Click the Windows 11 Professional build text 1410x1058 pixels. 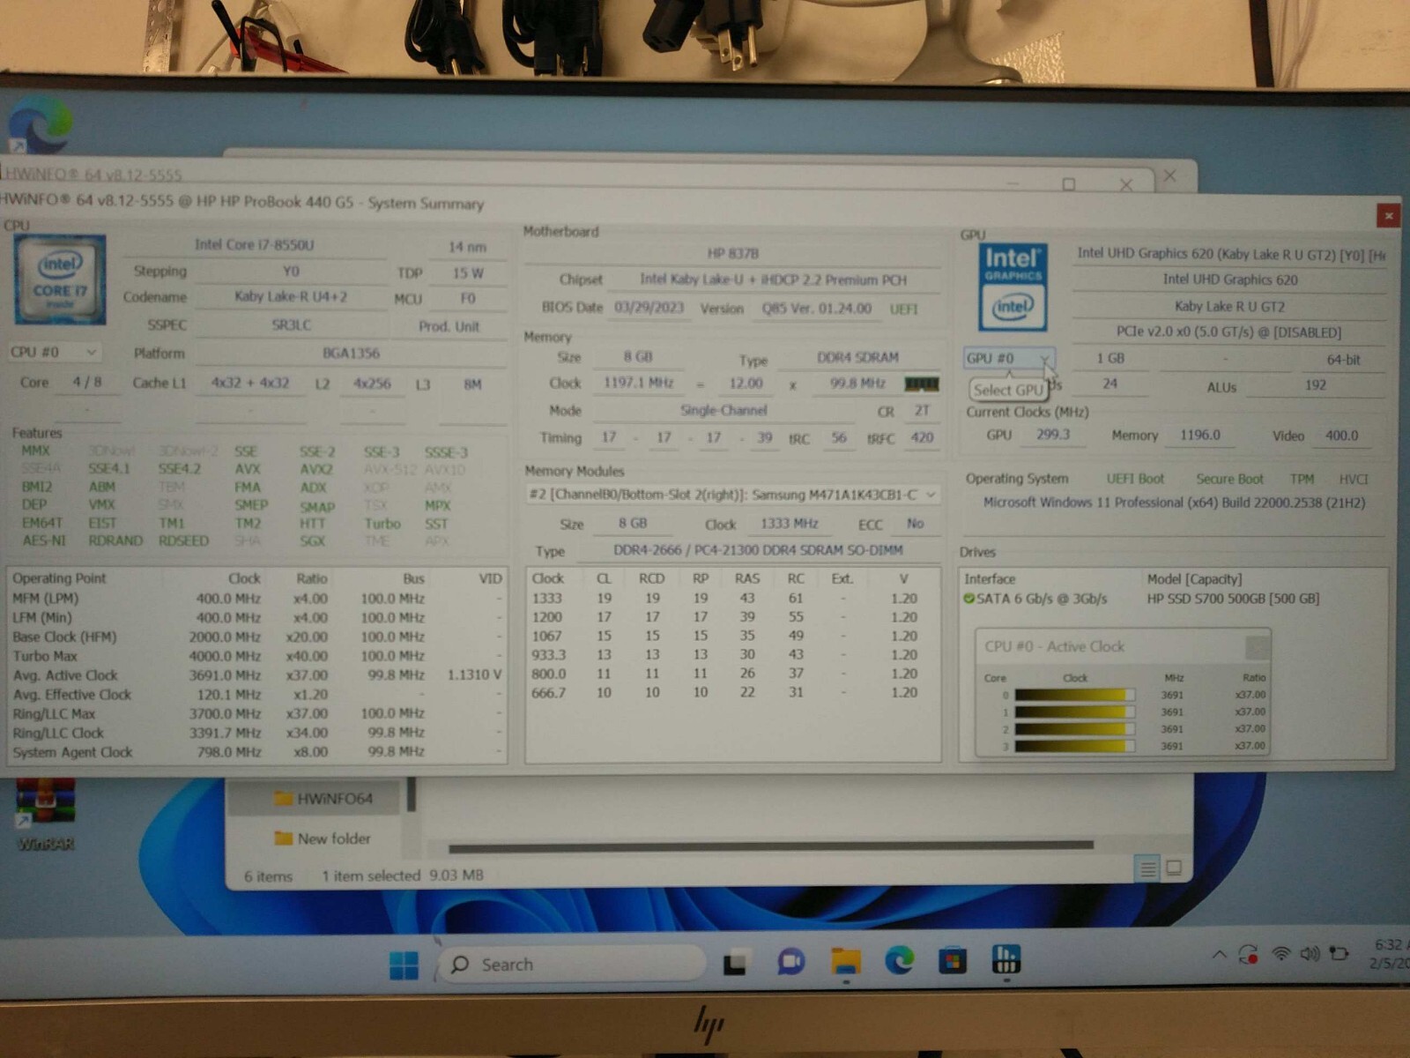pyautogui.click(x=1174, y=503)
